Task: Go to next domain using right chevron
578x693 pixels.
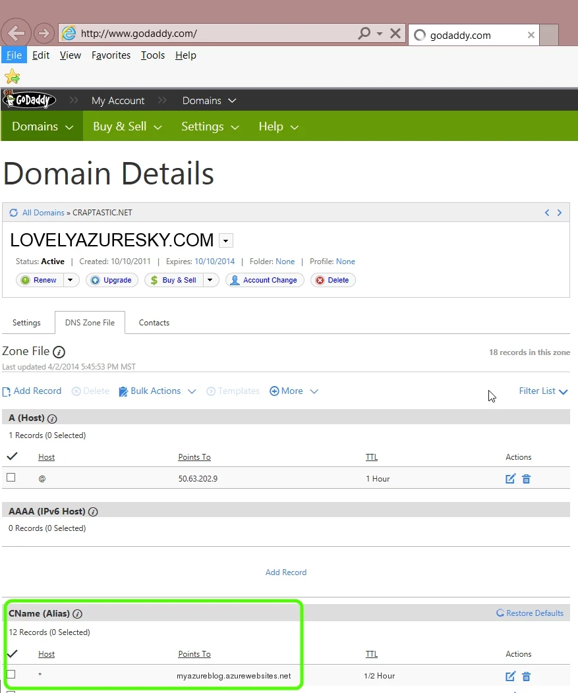Action: (560, 213)
